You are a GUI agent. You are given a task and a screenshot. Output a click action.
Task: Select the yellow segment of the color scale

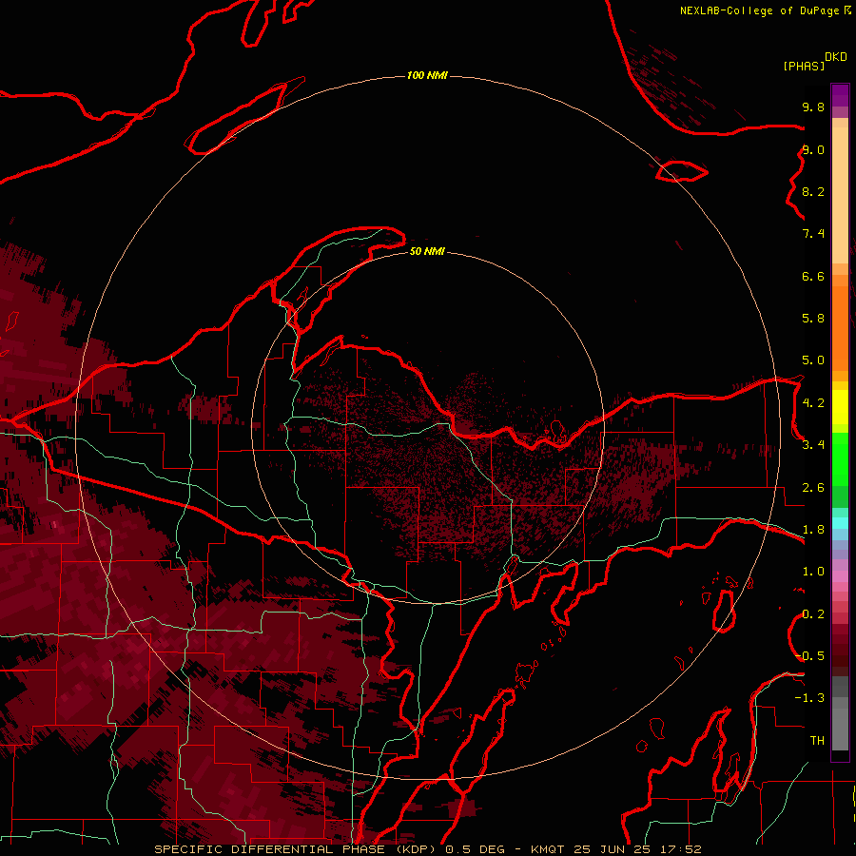840,407
